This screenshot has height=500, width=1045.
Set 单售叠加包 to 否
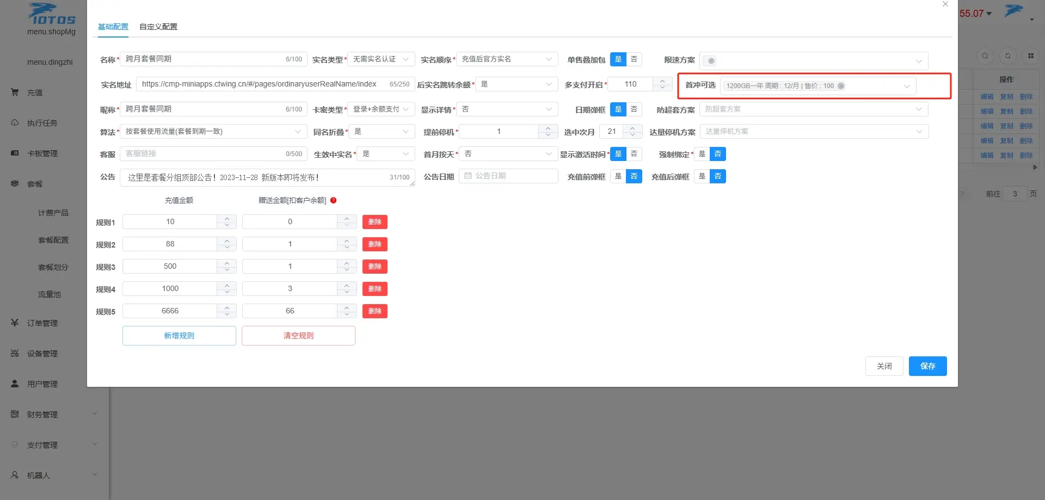coord(634,59)
